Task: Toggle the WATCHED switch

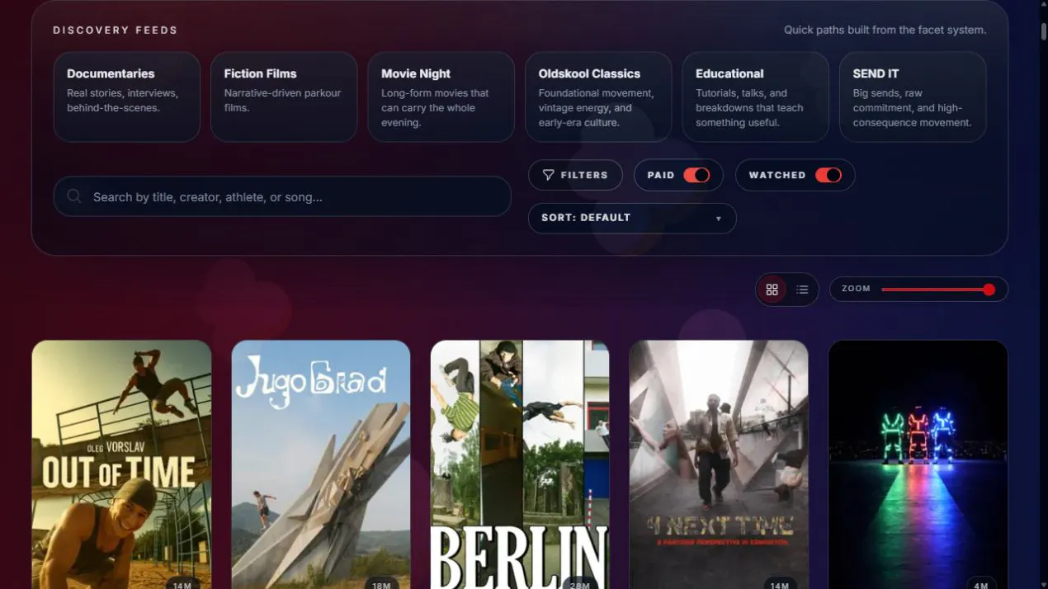Action: [x=828, y=175]
